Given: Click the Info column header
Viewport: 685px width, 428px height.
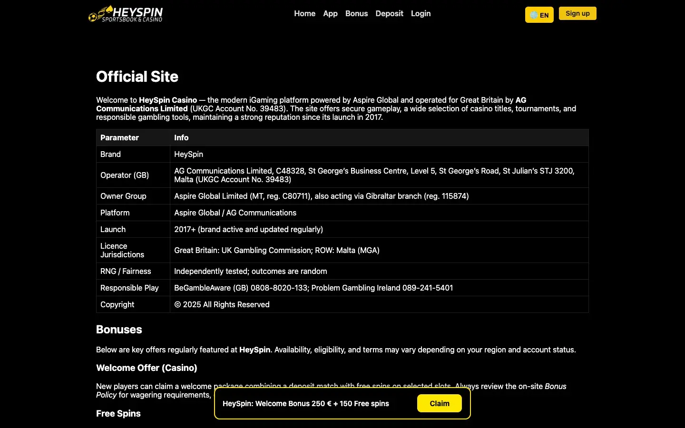Looking at the screenshot, I should (x=379, y=137).
